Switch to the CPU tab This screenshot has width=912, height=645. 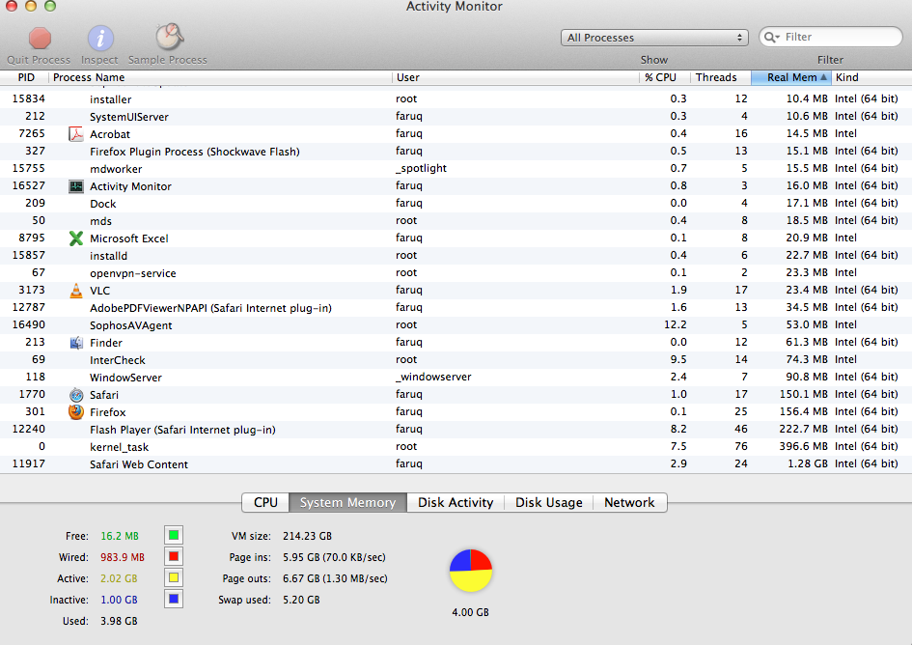(265, 502)
